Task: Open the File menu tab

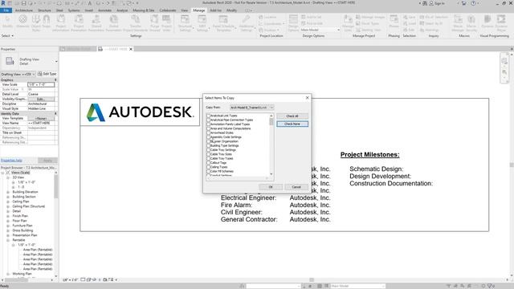Action: pos(6,10)
